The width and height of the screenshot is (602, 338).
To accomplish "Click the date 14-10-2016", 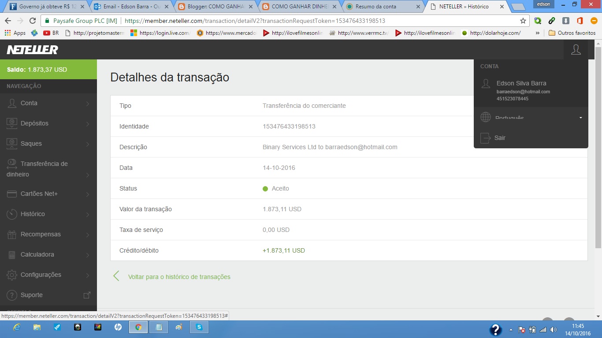I will click(x=279, y=168).
